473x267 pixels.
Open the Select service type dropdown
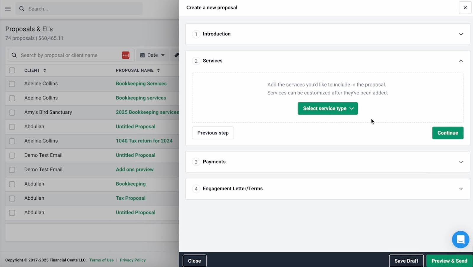tap(328, 108)
